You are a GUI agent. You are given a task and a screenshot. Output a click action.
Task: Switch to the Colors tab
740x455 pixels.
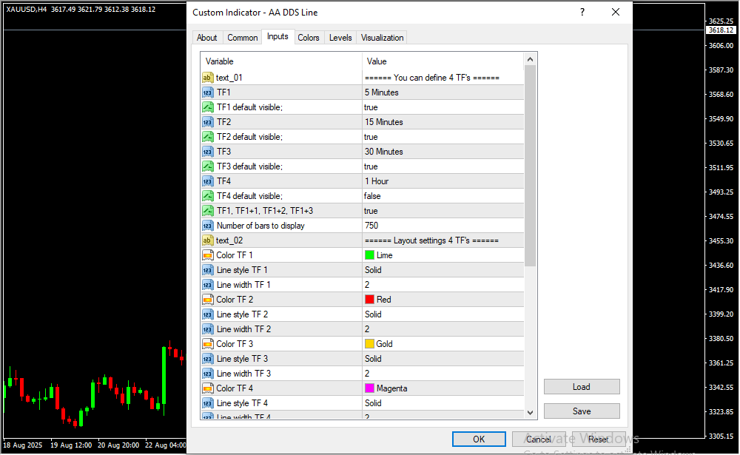point(309,38)
